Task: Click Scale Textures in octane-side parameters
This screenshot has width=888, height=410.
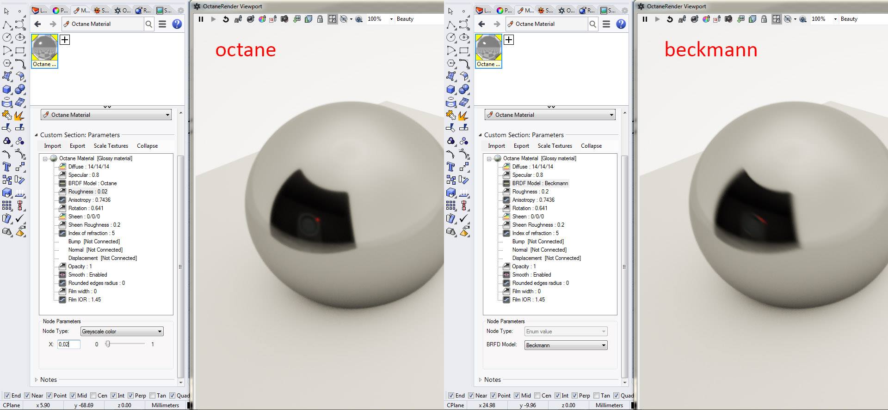Action: (111, 146)
